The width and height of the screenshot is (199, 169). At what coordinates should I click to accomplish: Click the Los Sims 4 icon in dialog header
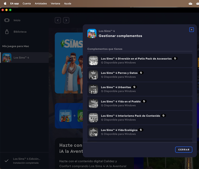92,33
